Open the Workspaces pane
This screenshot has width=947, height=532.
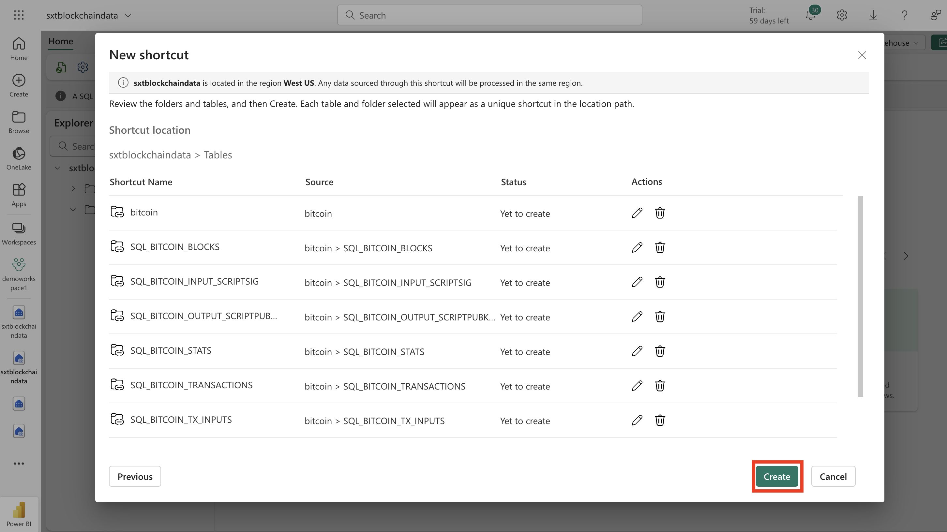[x=19, y=233]
